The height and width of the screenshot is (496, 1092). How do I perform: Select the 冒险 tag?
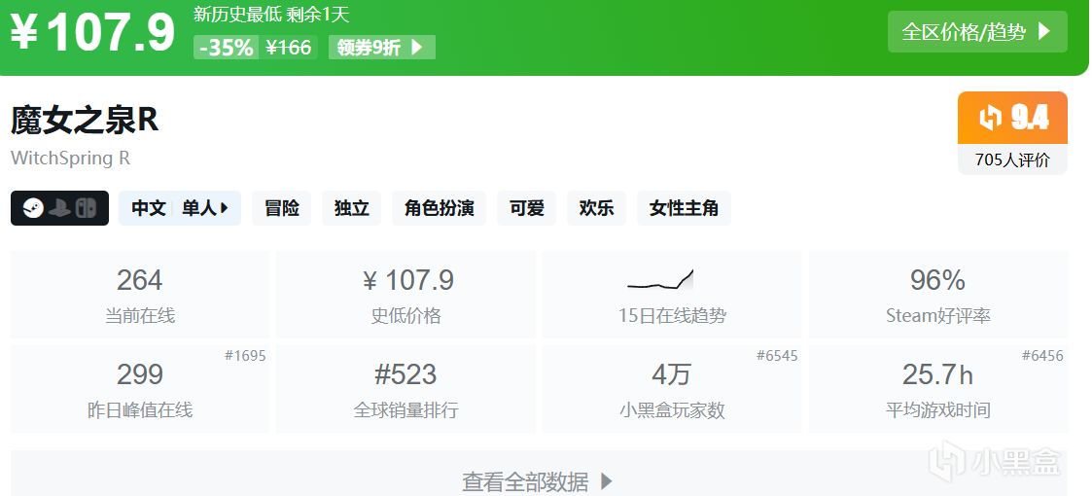(x=282, y=208)
